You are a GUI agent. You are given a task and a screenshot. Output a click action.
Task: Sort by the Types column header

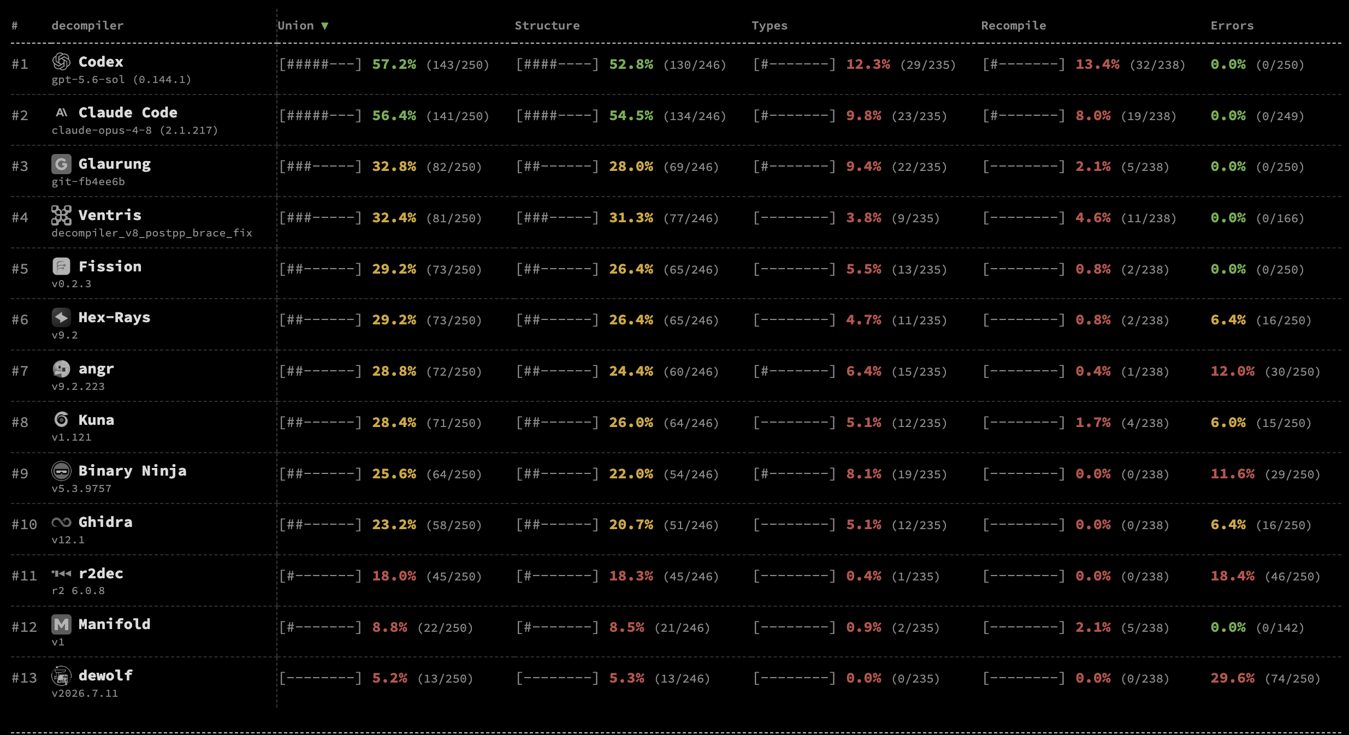[770, 26]
